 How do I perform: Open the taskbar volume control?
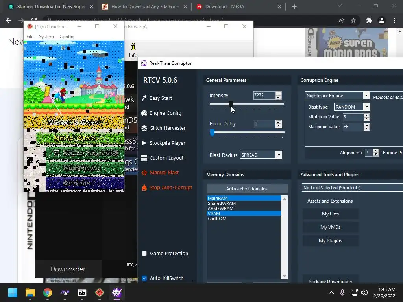pos(364,293)
